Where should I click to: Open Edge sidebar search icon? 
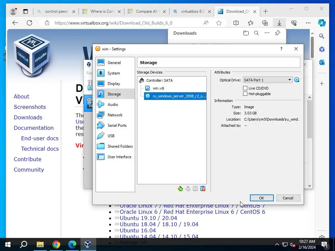(322, 36)
